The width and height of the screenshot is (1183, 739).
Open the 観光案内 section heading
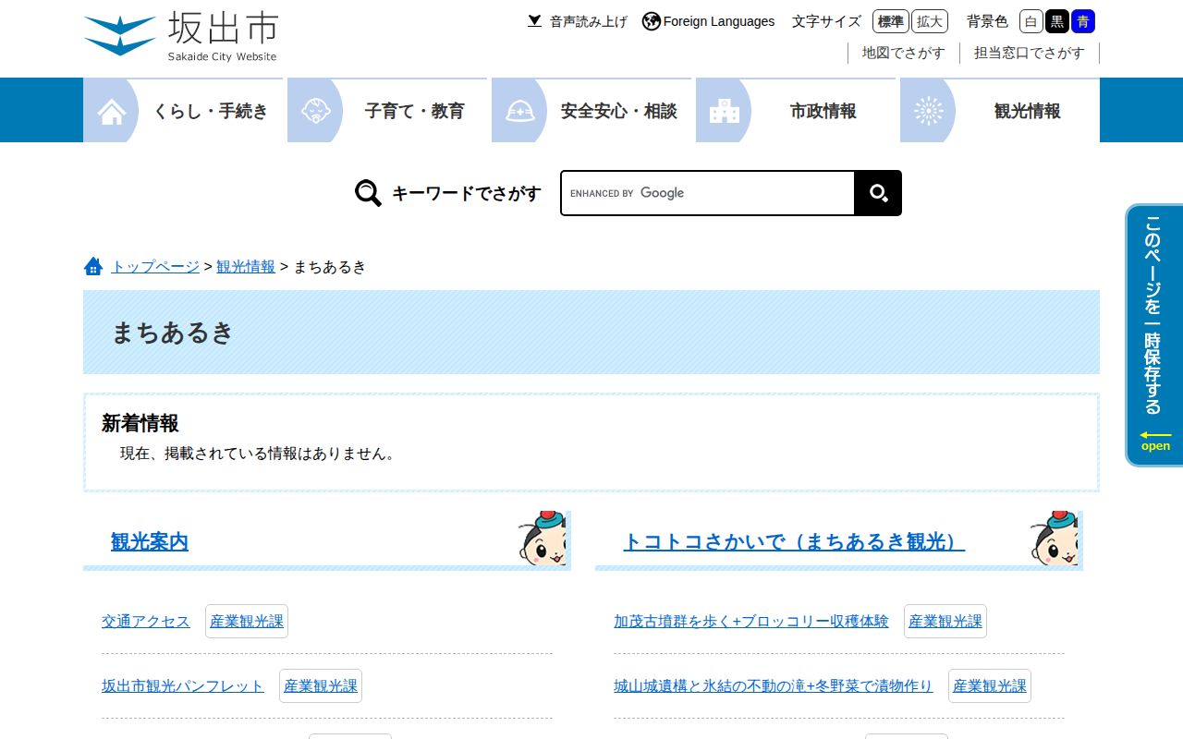[x=150, y=541]
